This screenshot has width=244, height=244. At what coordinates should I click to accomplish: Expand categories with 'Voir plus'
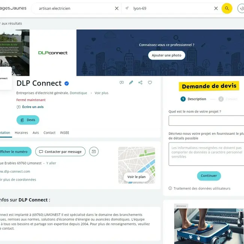click(101, 93)
